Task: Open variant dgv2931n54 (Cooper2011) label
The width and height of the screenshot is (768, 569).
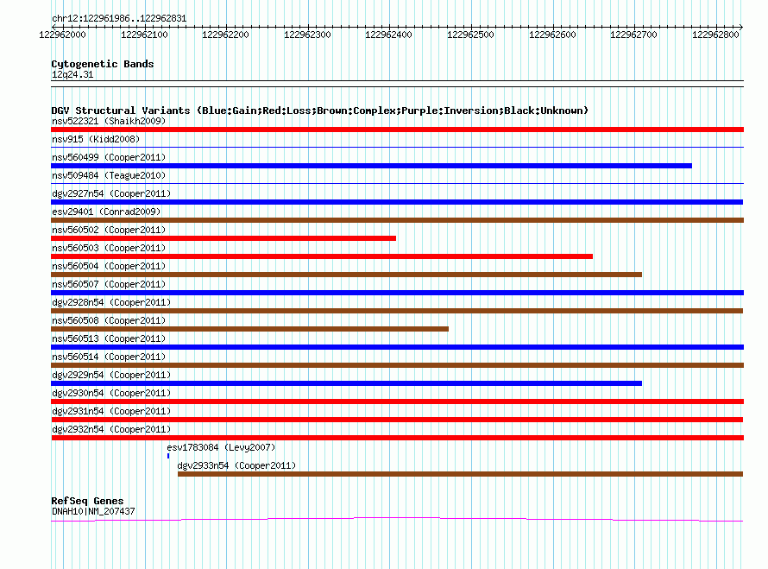Action: pyautogui.click(x=111, y=411)
